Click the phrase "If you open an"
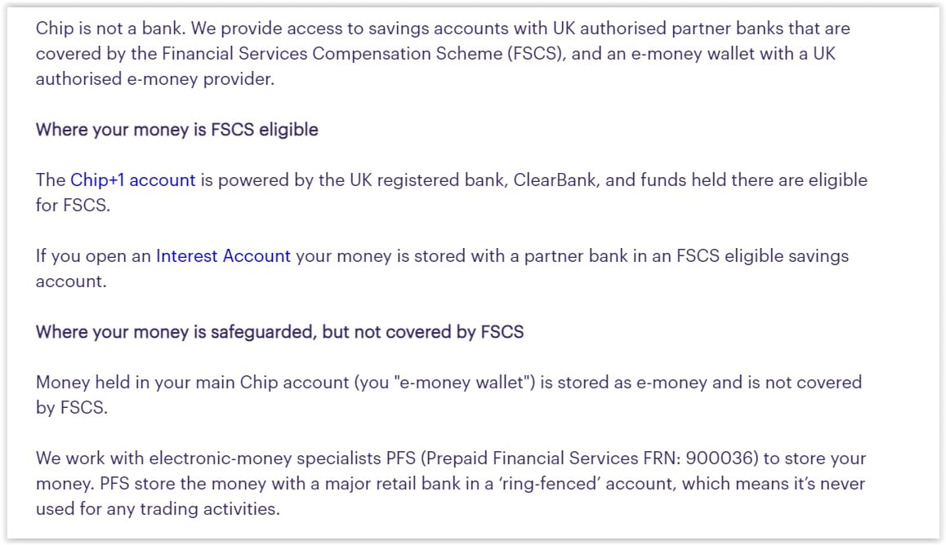The height and width of the screenshot is (545, 946). click(x=93, y=256)
